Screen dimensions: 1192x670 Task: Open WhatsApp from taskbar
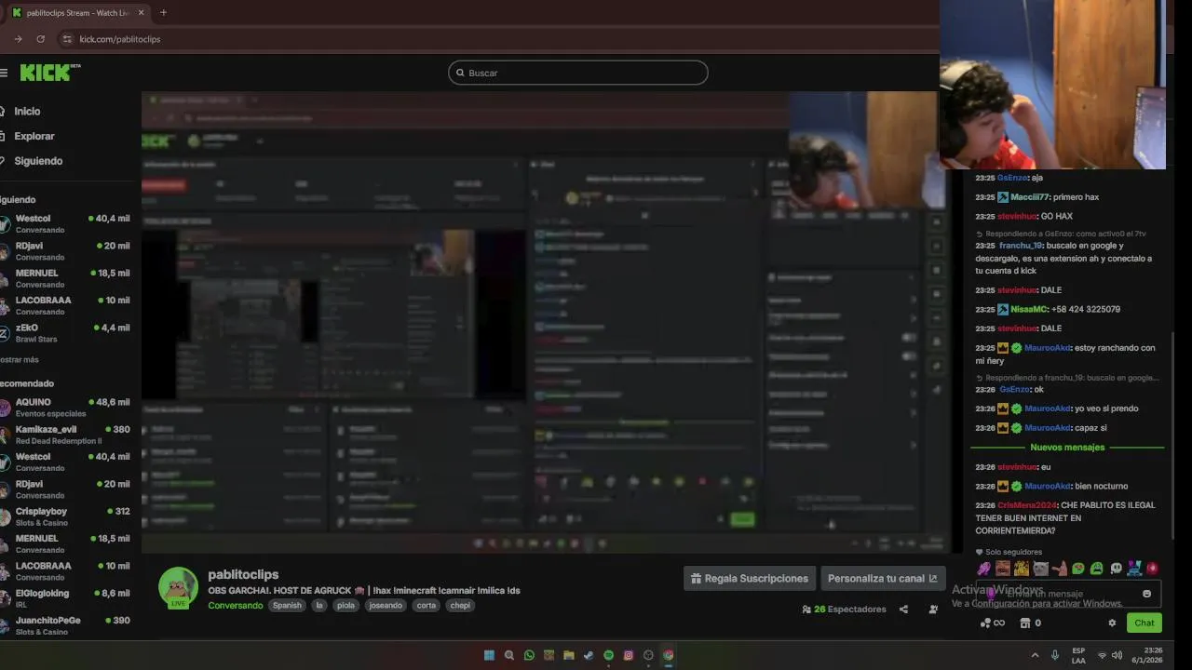[529, 655]
